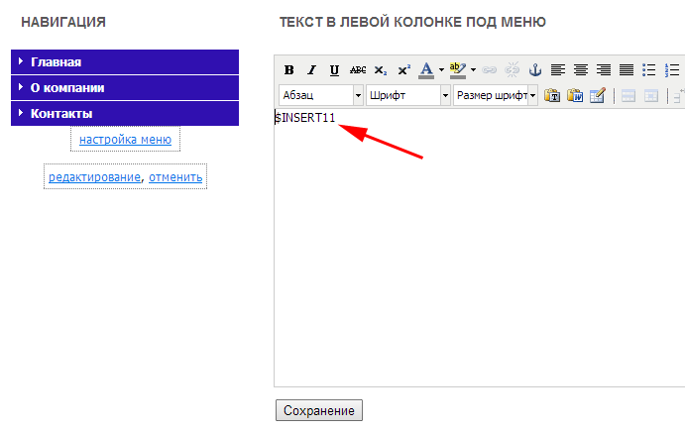Image resolution: width=685 pixels, height=431 pixels.
Task: Open the Главная menu item
Action: pos(56,61)
